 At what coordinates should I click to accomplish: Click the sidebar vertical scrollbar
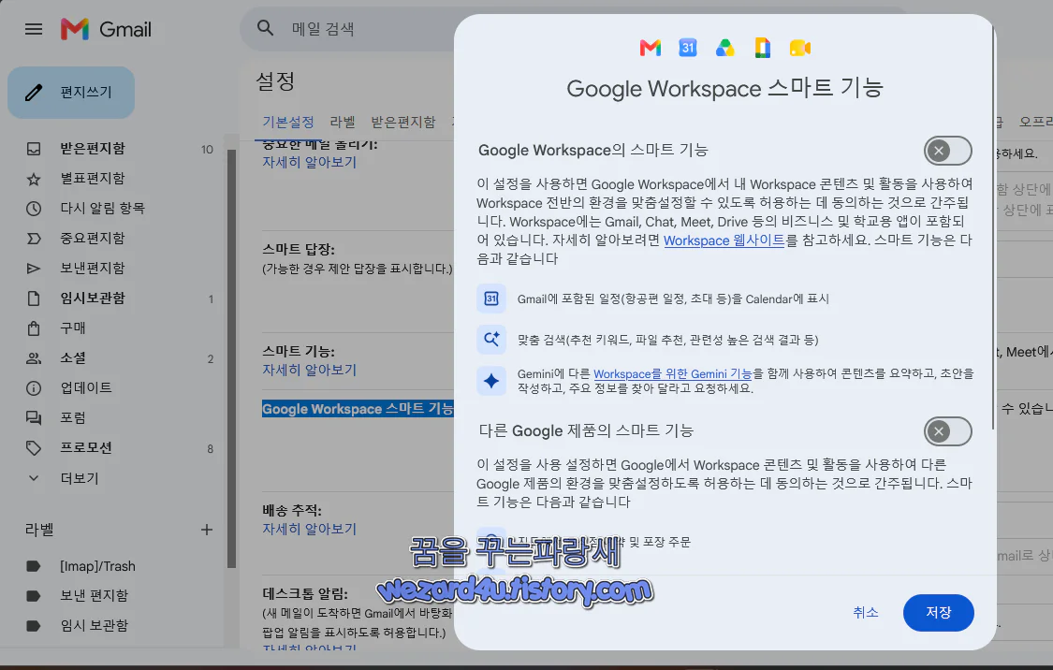coord(232,358)
